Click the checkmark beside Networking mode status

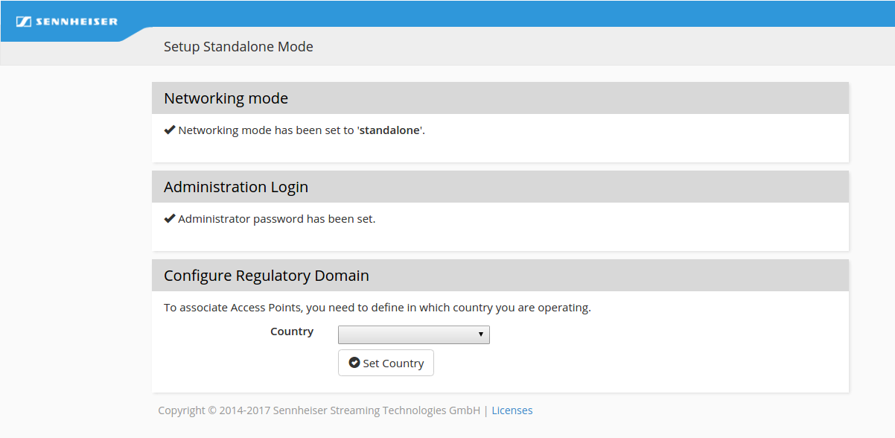tap(170, 130)
